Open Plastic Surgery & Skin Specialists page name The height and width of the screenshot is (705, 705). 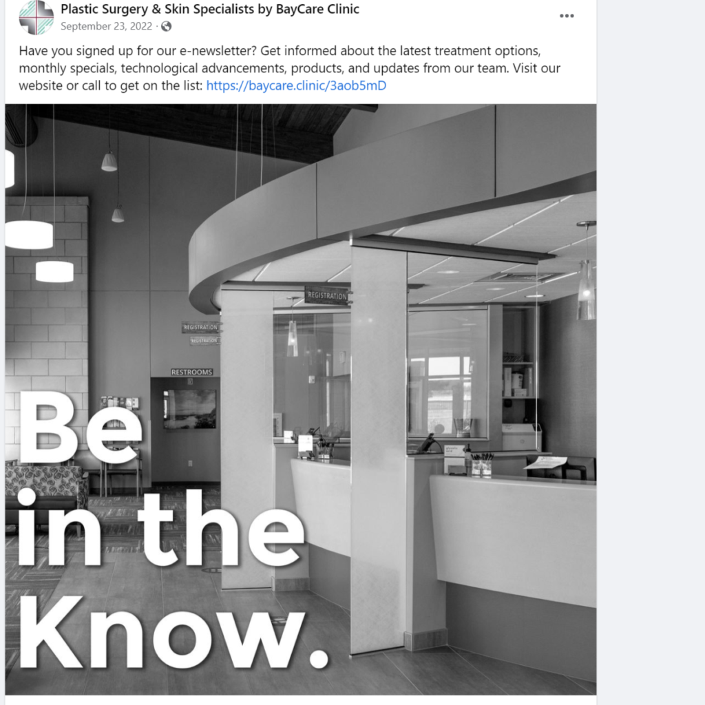209,9
